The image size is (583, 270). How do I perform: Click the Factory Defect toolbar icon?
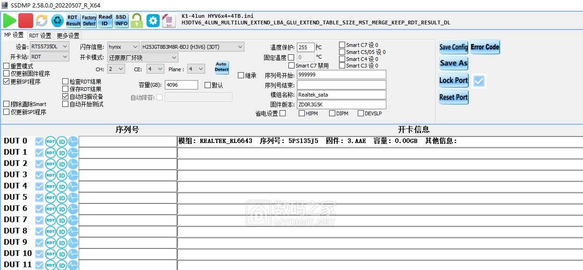point(89,21)
